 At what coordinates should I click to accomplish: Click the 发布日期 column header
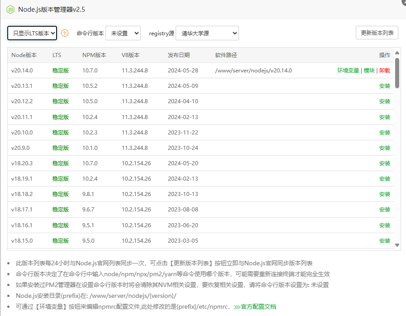coord(179,55)
